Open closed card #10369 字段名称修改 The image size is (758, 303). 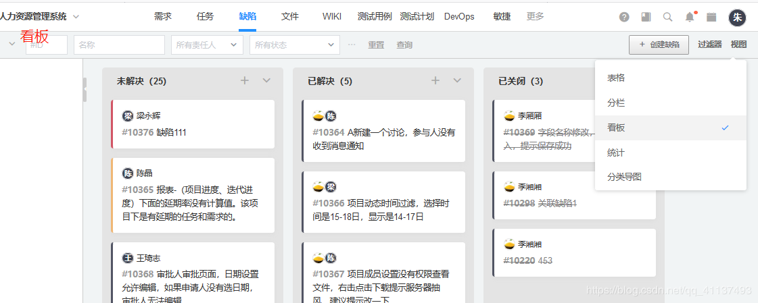pos(544,131)
